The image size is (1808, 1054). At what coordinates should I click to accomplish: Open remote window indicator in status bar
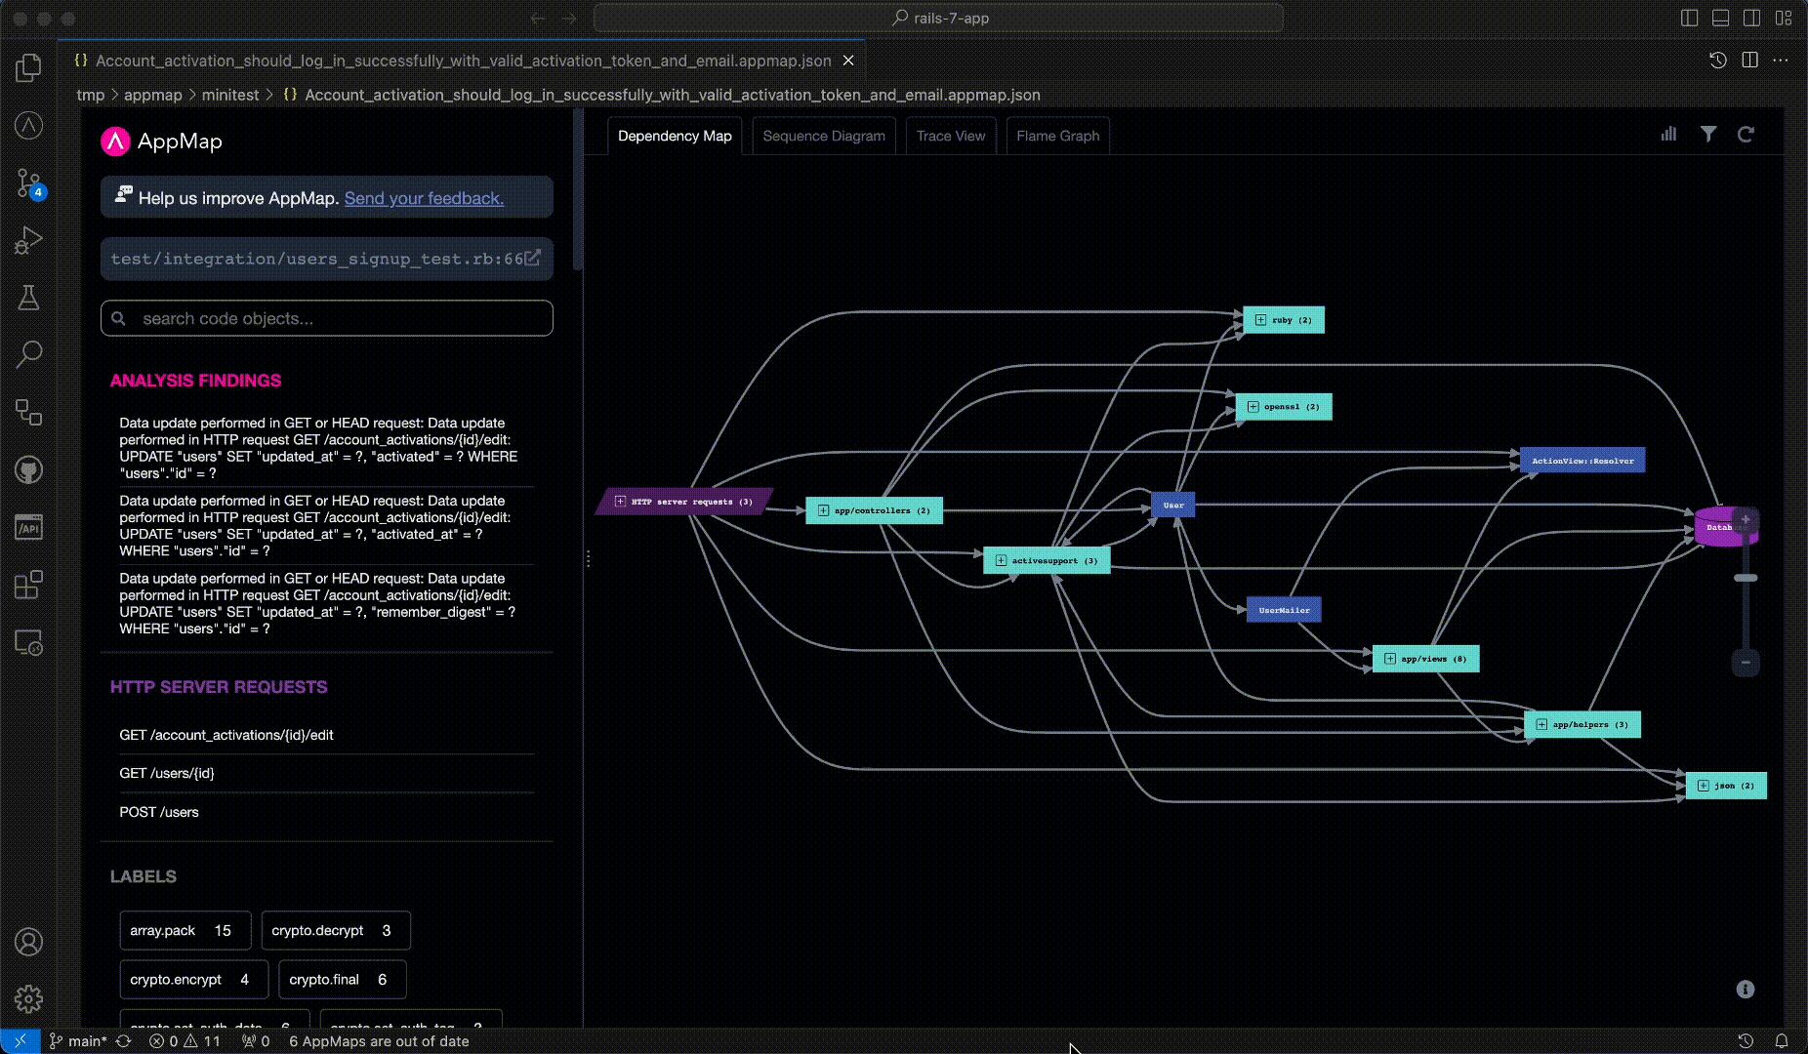(21, 1041)
